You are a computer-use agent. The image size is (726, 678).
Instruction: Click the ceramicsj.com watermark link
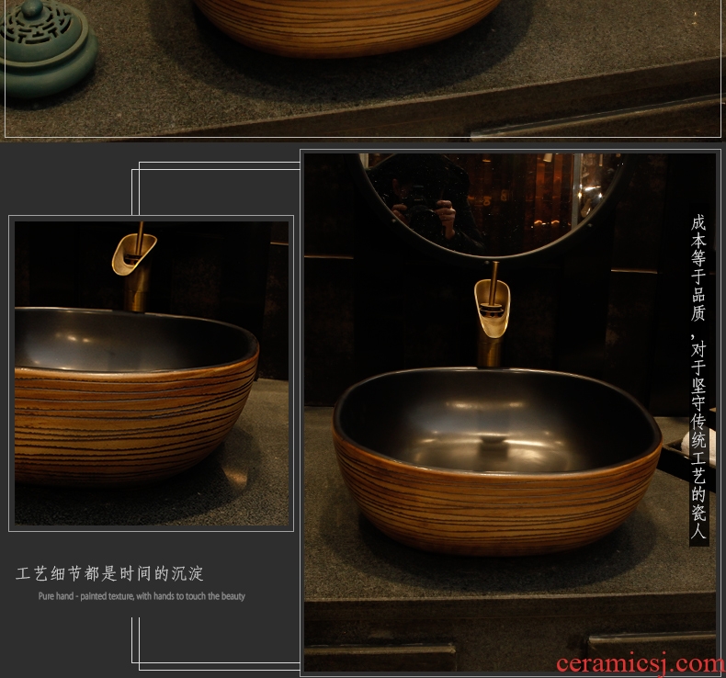point(640,663)
